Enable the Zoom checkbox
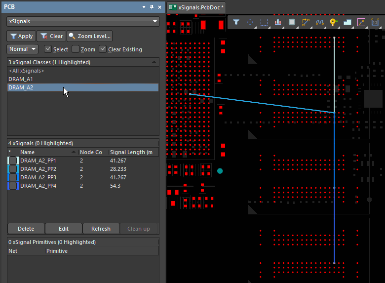 click(76, 49)
